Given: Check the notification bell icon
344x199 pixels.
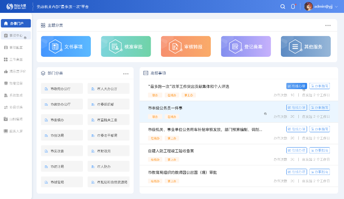Looking at the screenshot, I should point(293,7).
